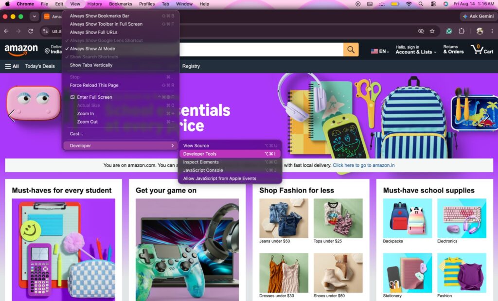Click the Today's Deals link
498x301 pixels.
click(x=40, y=66)
